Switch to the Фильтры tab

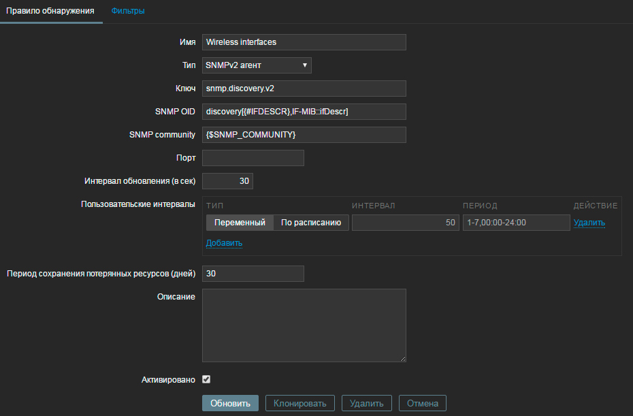[128, 11]
